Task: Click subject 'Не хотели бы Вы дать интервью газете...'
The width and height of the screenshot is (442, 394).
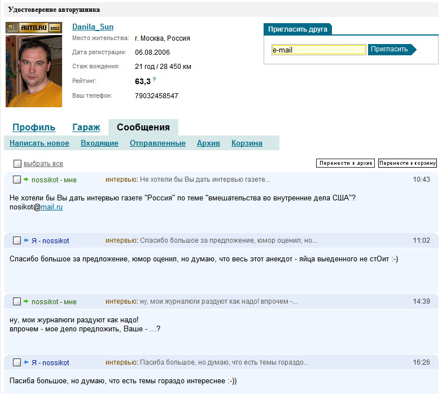Action: pos(205,180)
